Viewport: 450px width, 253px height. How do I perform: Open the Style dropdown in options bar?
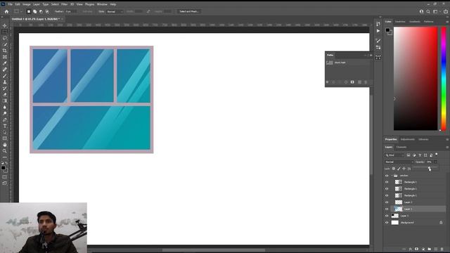115,11
